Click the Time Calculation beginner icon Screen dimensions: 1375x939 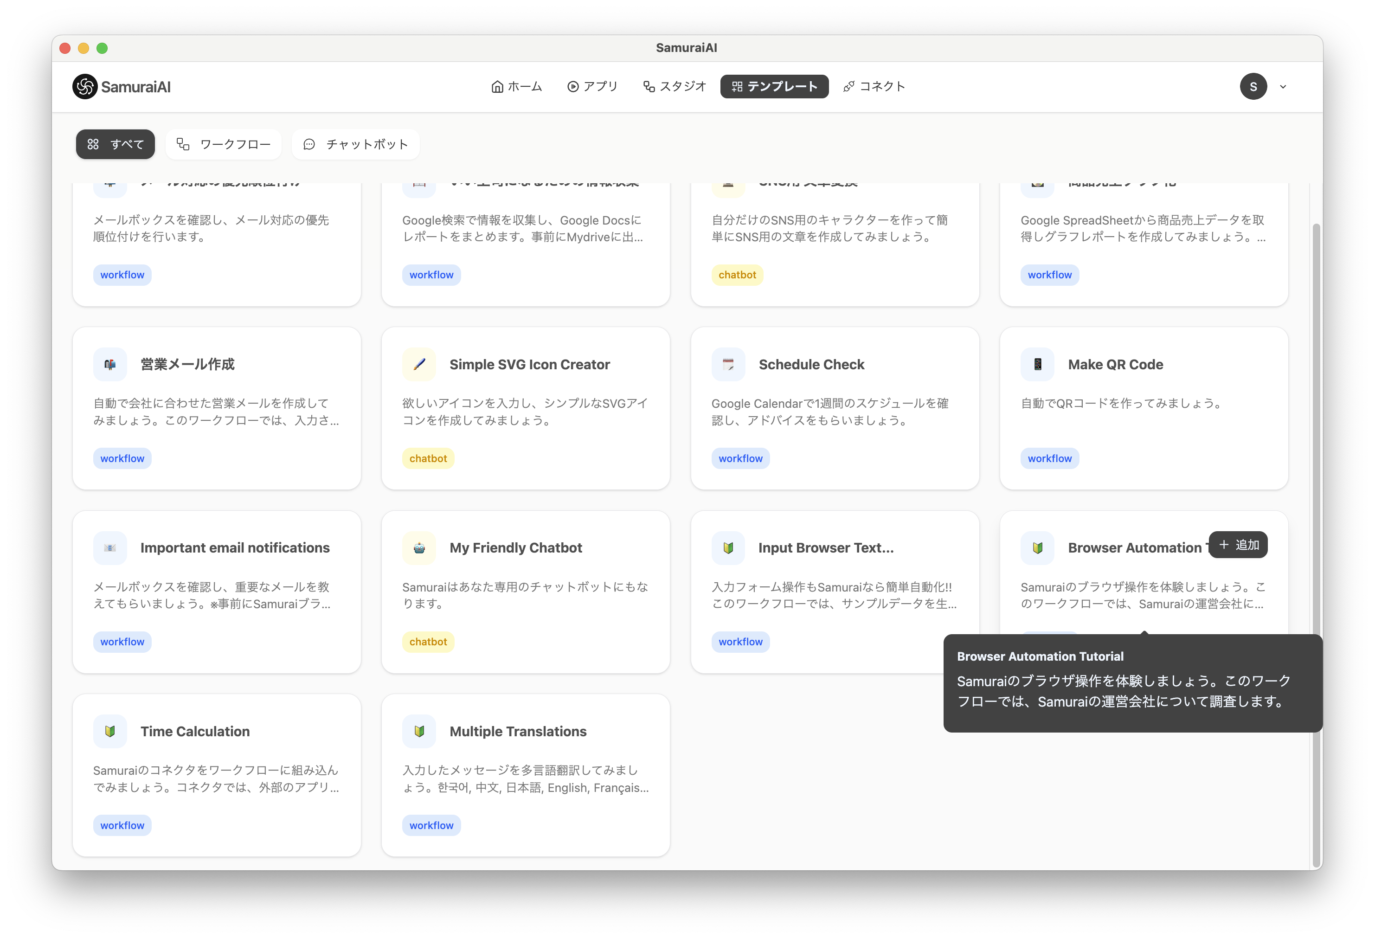click(110, 731)
